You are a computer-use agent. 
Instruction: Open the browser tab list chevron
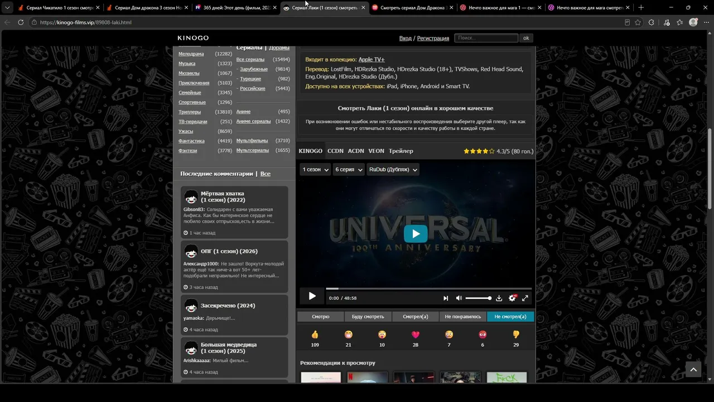tap(7, 8)
